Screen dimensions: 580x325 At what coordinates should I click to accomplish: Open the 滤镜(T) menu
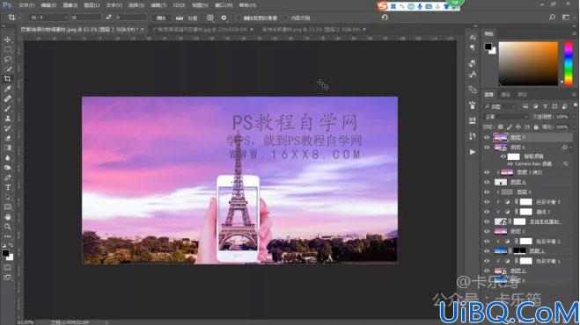point(158,5)
